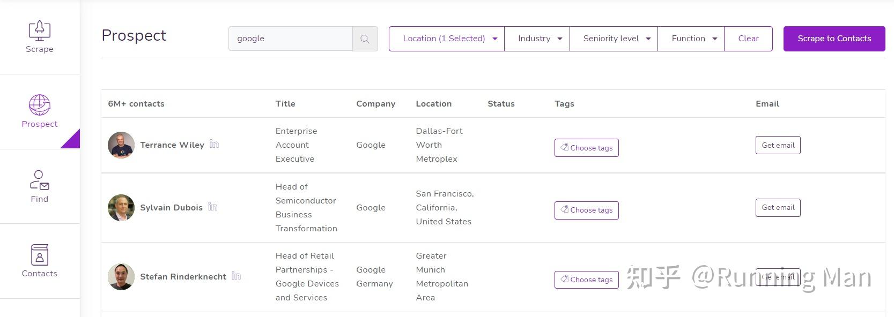Open Stefan Rinderknecht's LinkedIn profile icon
Image resolution: width=894 pixels, height=317 pixels.
[236, 276]
